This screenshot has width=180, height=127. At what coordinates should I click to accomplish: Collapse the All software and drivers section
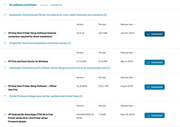[5, 5]
